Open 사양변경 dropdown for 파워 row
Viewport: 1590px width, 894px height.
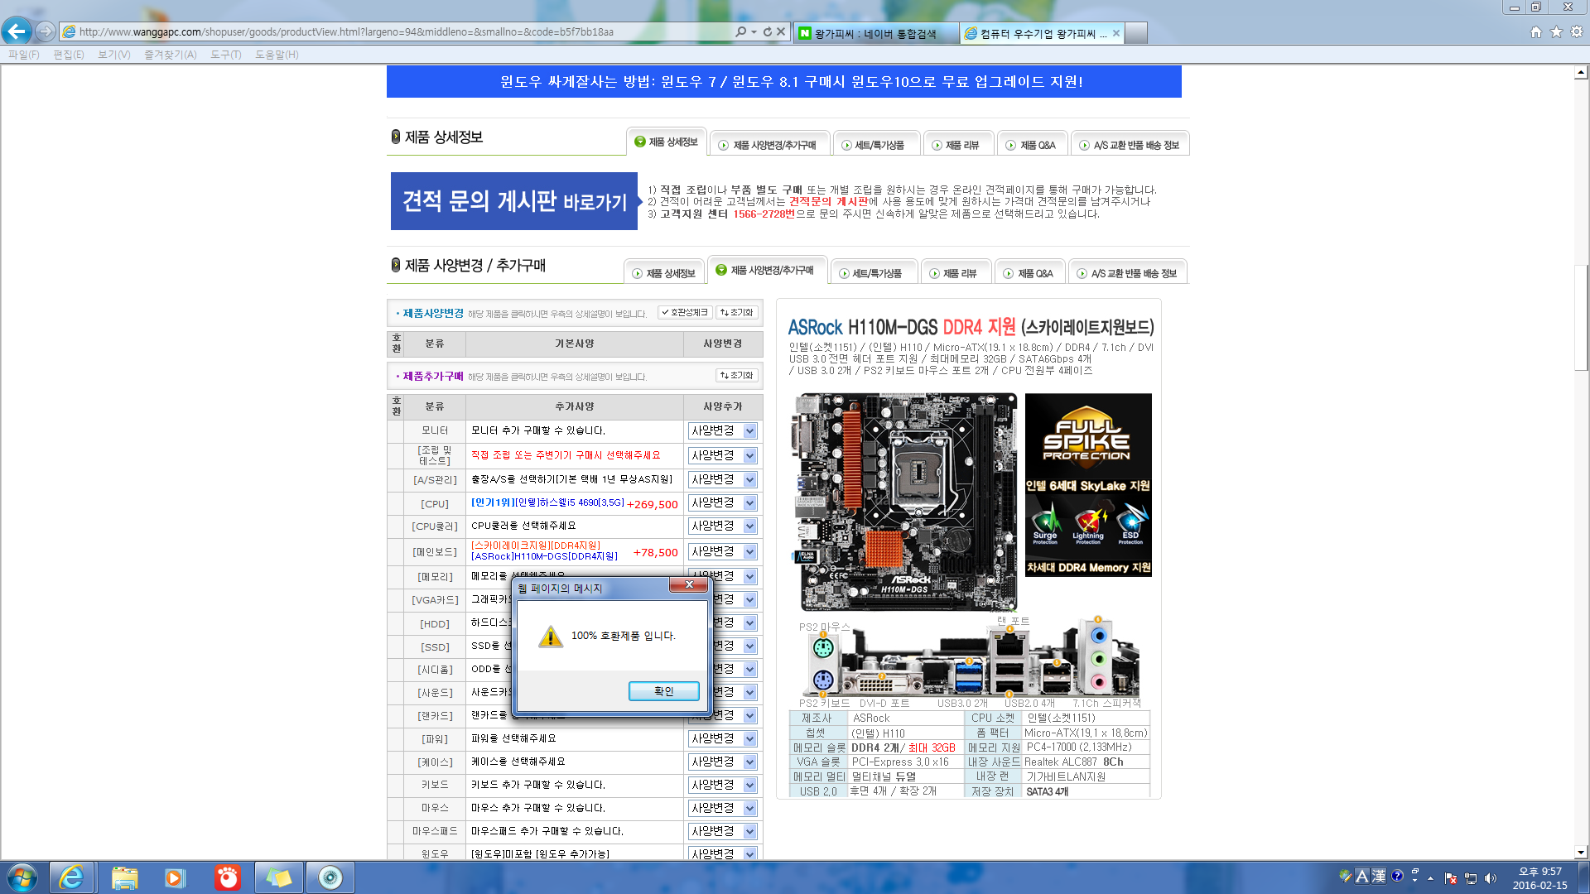click(723, 738)
